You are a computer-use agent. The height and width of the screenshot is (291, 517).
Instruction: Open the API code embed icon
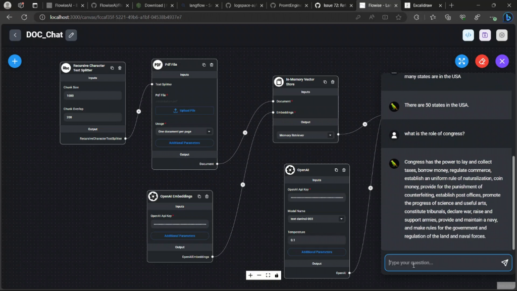pos(468,35)
